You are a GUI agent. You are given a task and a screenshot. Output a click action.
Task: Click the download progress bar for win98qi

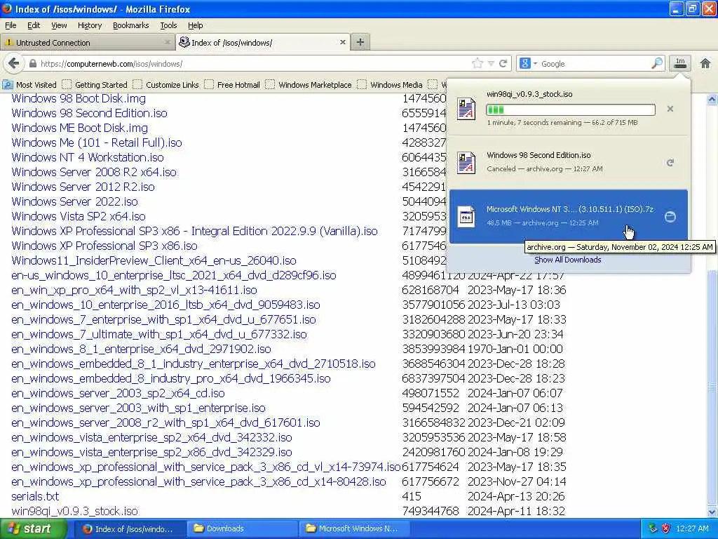click(571, 109)
